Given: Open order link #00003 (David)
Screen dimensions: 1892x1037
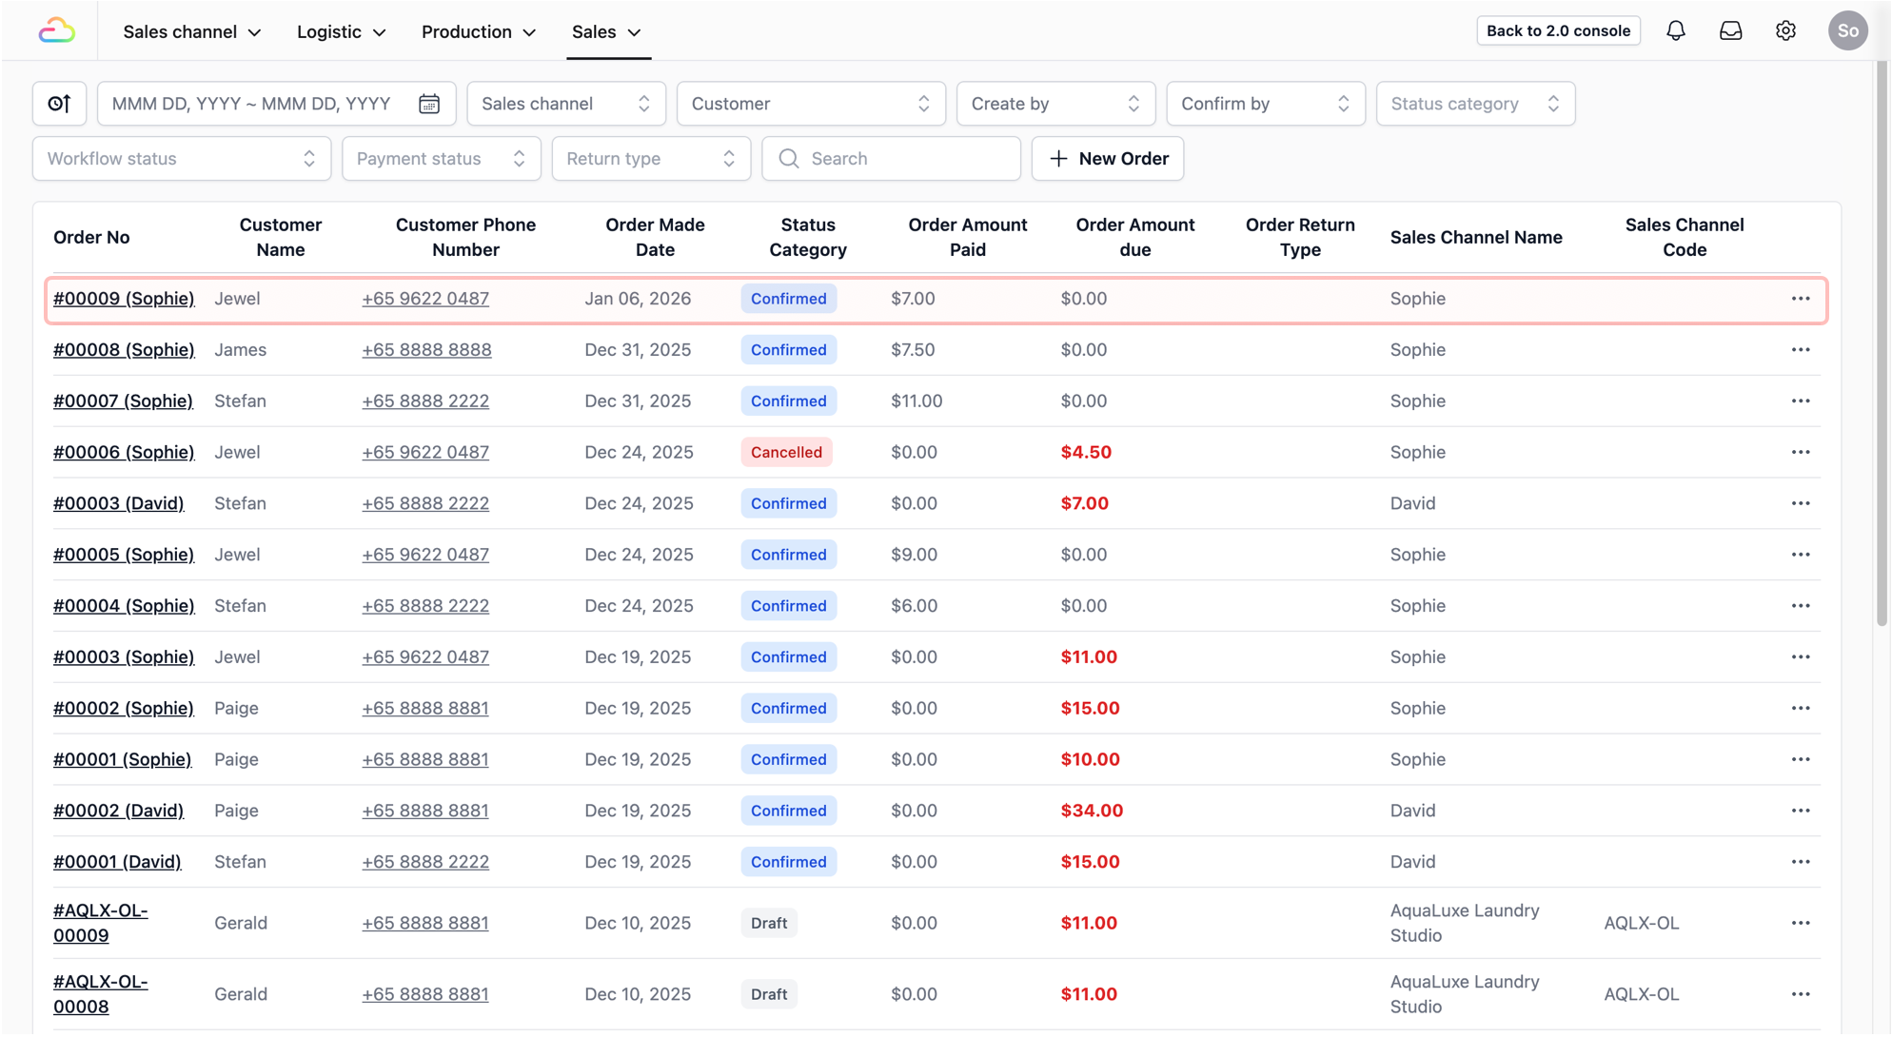Looking at the screenshot, I should point(118,503).
